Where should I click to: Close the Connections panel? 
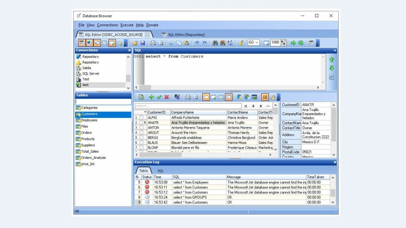click(x=129, y=50)
